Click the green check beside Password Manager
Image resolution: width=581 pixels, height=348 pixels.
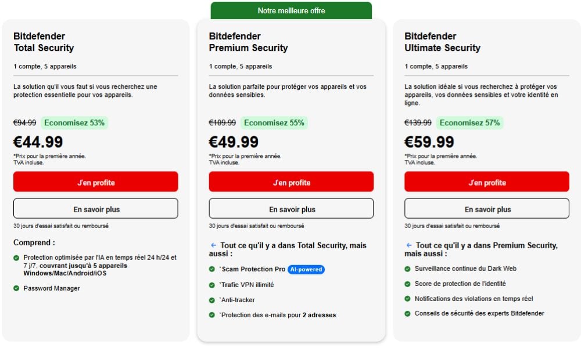(16, 288)
